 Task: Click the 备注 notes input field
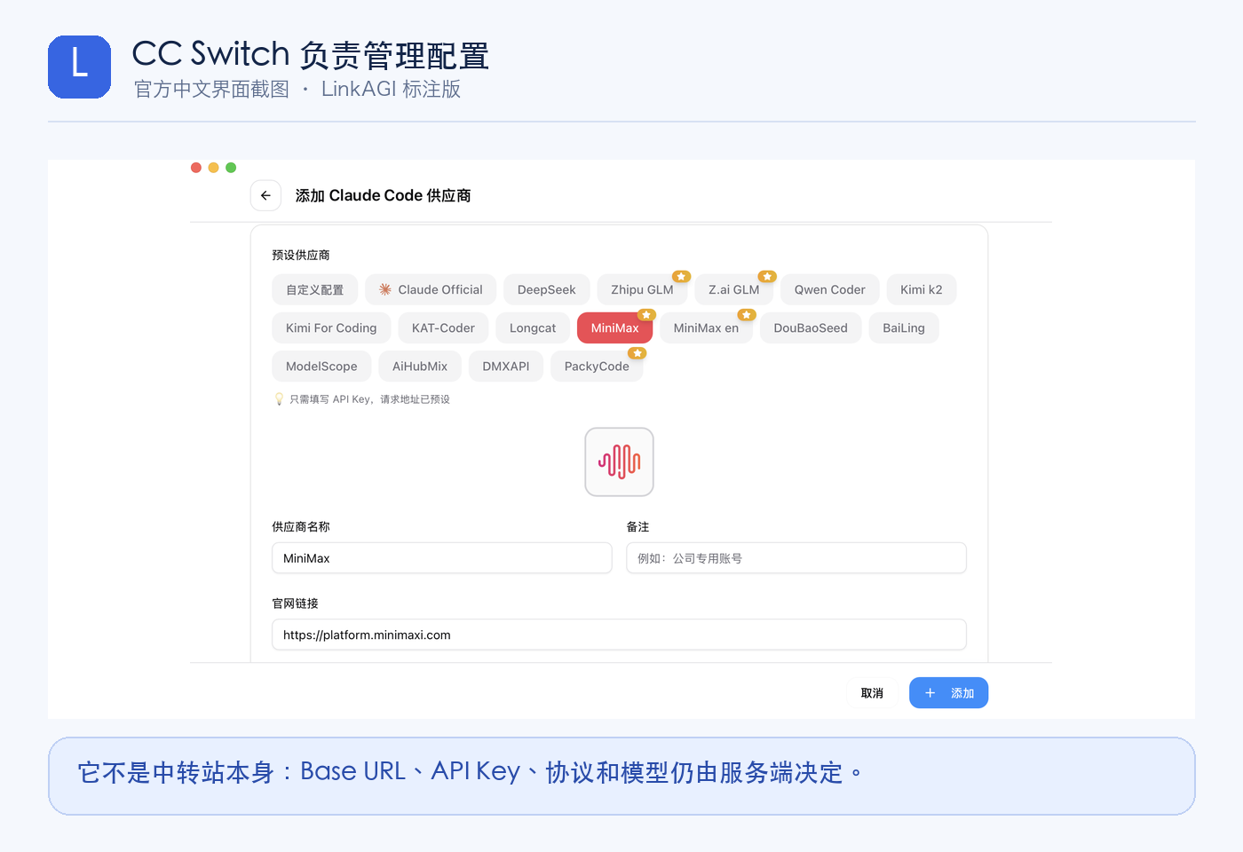[796, 558]
